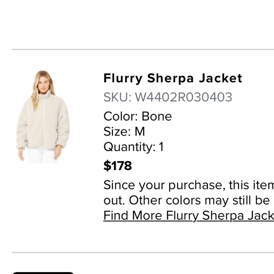Click the 'SKU:' label text
This screenshot has height=274, width=274.
tap(117, 97)
